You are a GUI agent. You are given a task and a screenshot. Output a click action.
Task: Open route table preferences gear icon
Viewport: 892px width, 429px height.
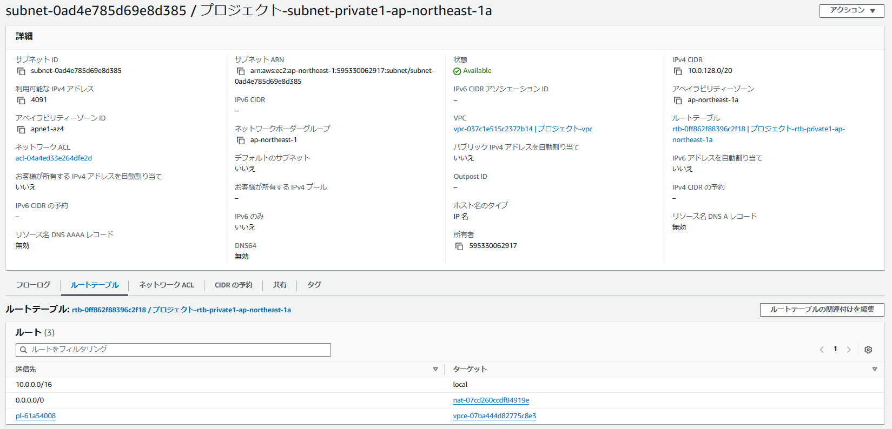tap(868, 350)
